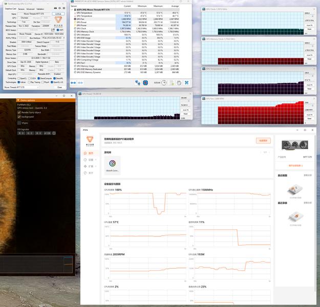Click the logging sheet icon in HWiNFO toolbar
This screenshot has height=307, width=320.
pos(172,82)
